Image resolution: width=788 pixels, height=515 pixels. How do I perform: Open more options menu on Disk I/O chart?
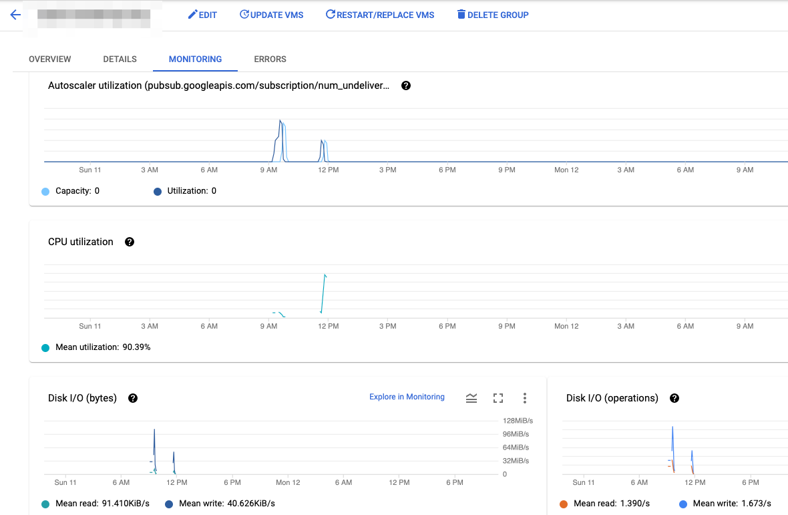coord(525,398)
